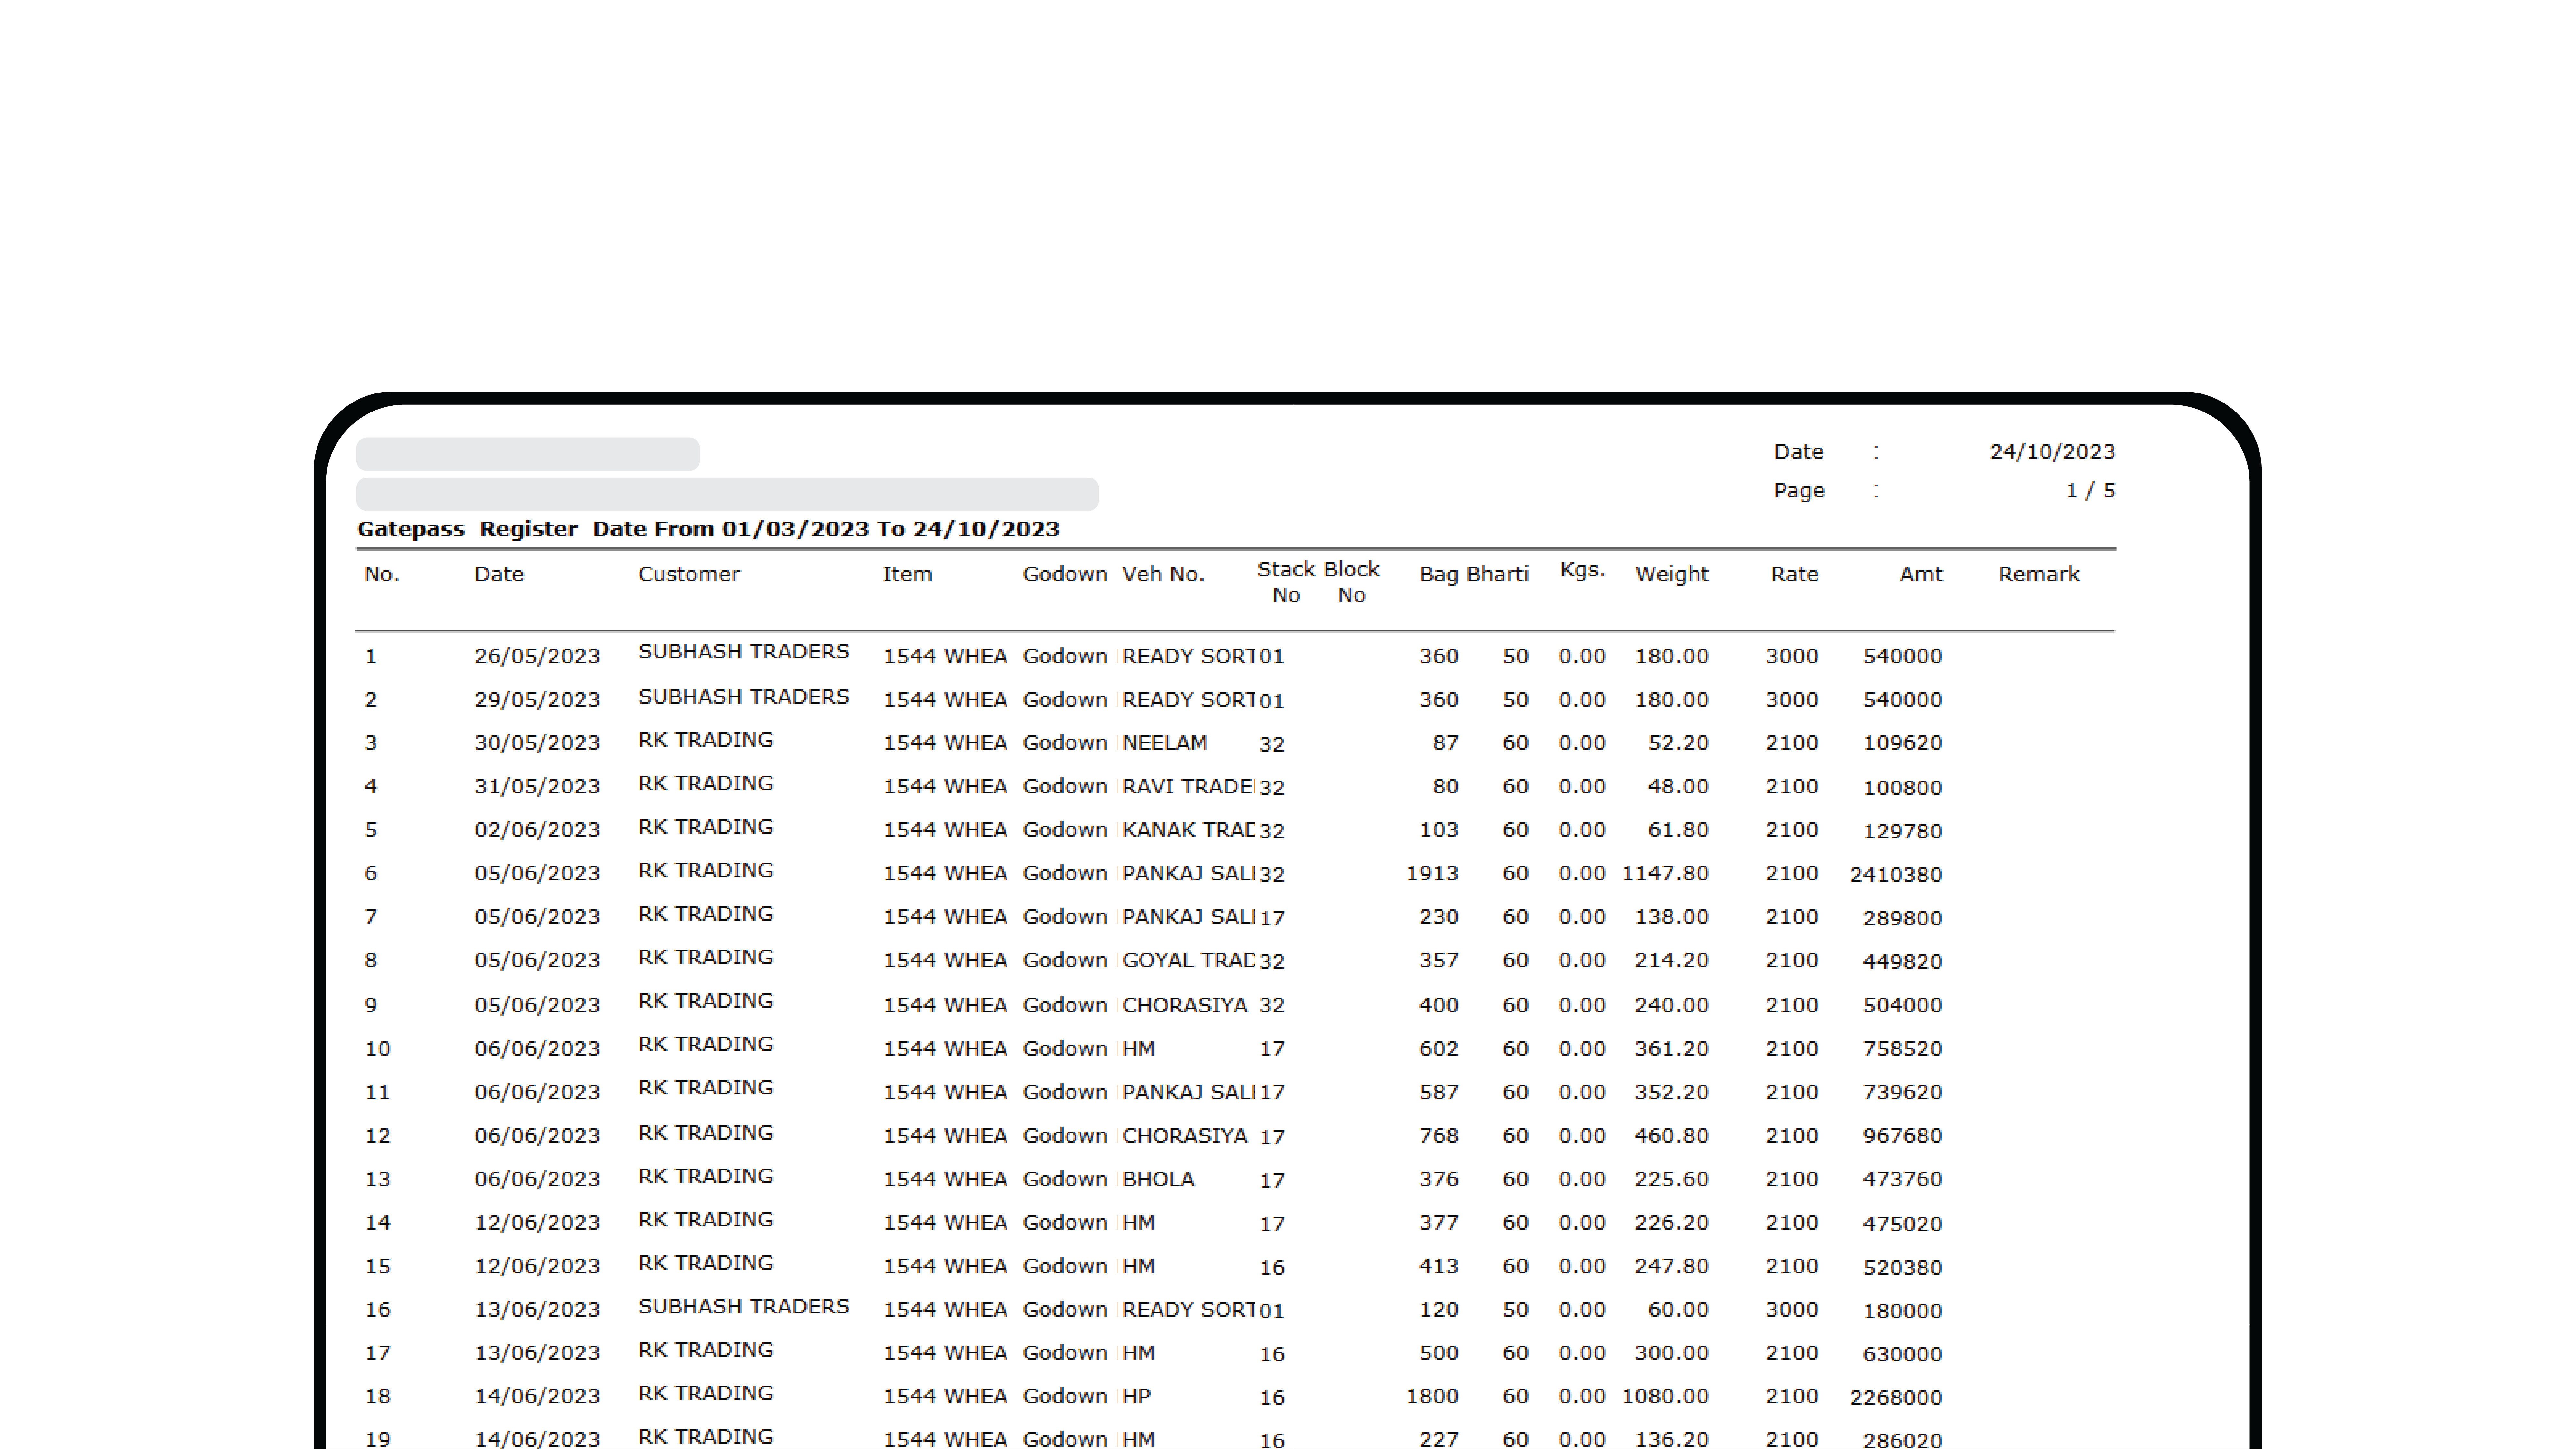Click RAVI TRADE vehicle entry in row 4
Image resolution: width=2576 pixels, height=1449 pixels.
pyautogui.click(x=1188, y=787)
